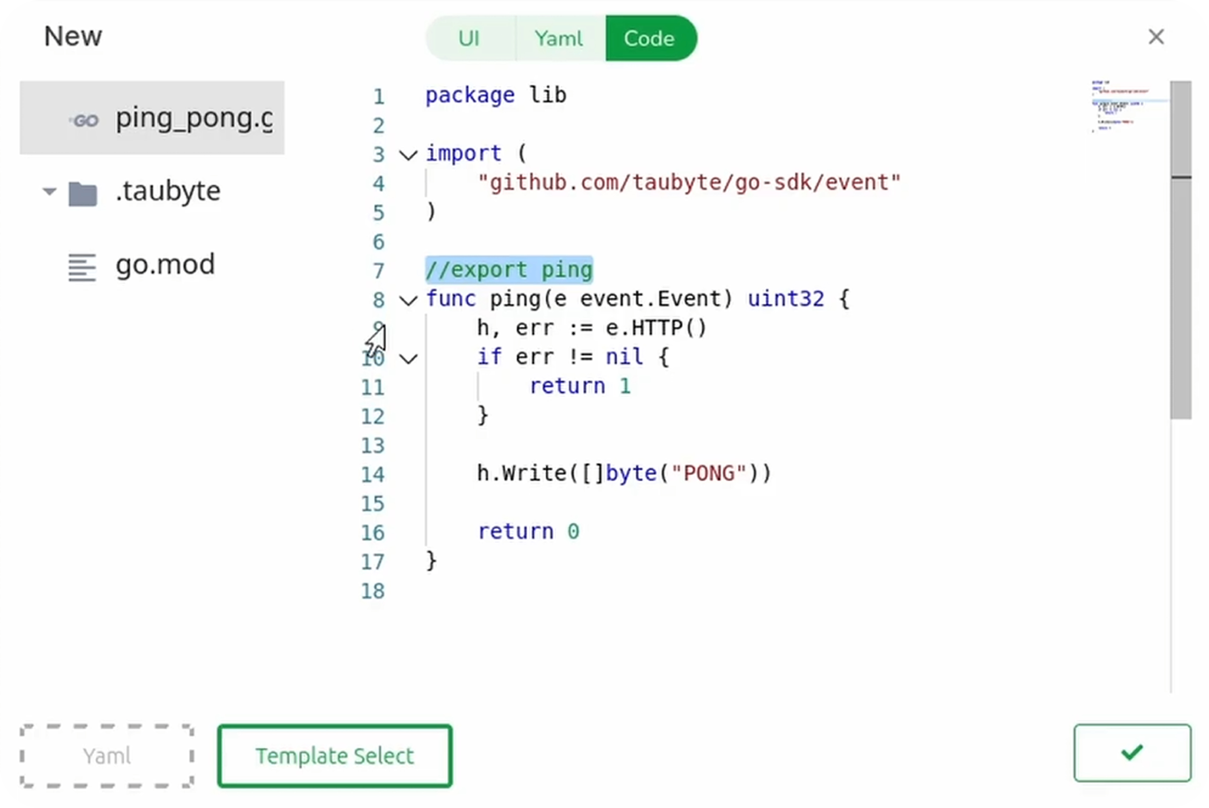1209x808 pixels.
Task: Select the highlighted export ping comment
Action: [509, 270]
